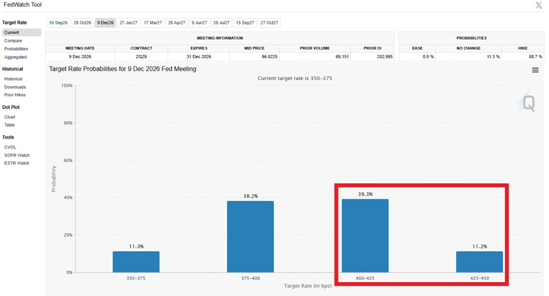549x296 pixels.
Task: Select the 9 Jun27 meeting tab
Action: point(199,23)
